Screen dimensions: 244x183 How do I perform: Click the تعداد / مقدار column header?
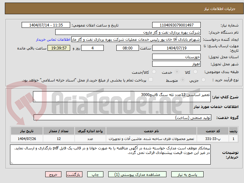[59, 131]
